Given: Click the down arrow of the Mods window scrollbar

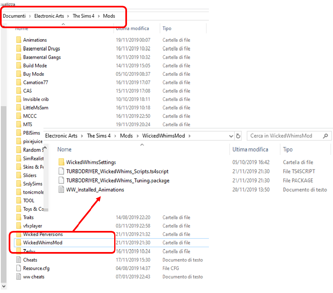Looking at the screenshot, I should [x=4, y=286].
